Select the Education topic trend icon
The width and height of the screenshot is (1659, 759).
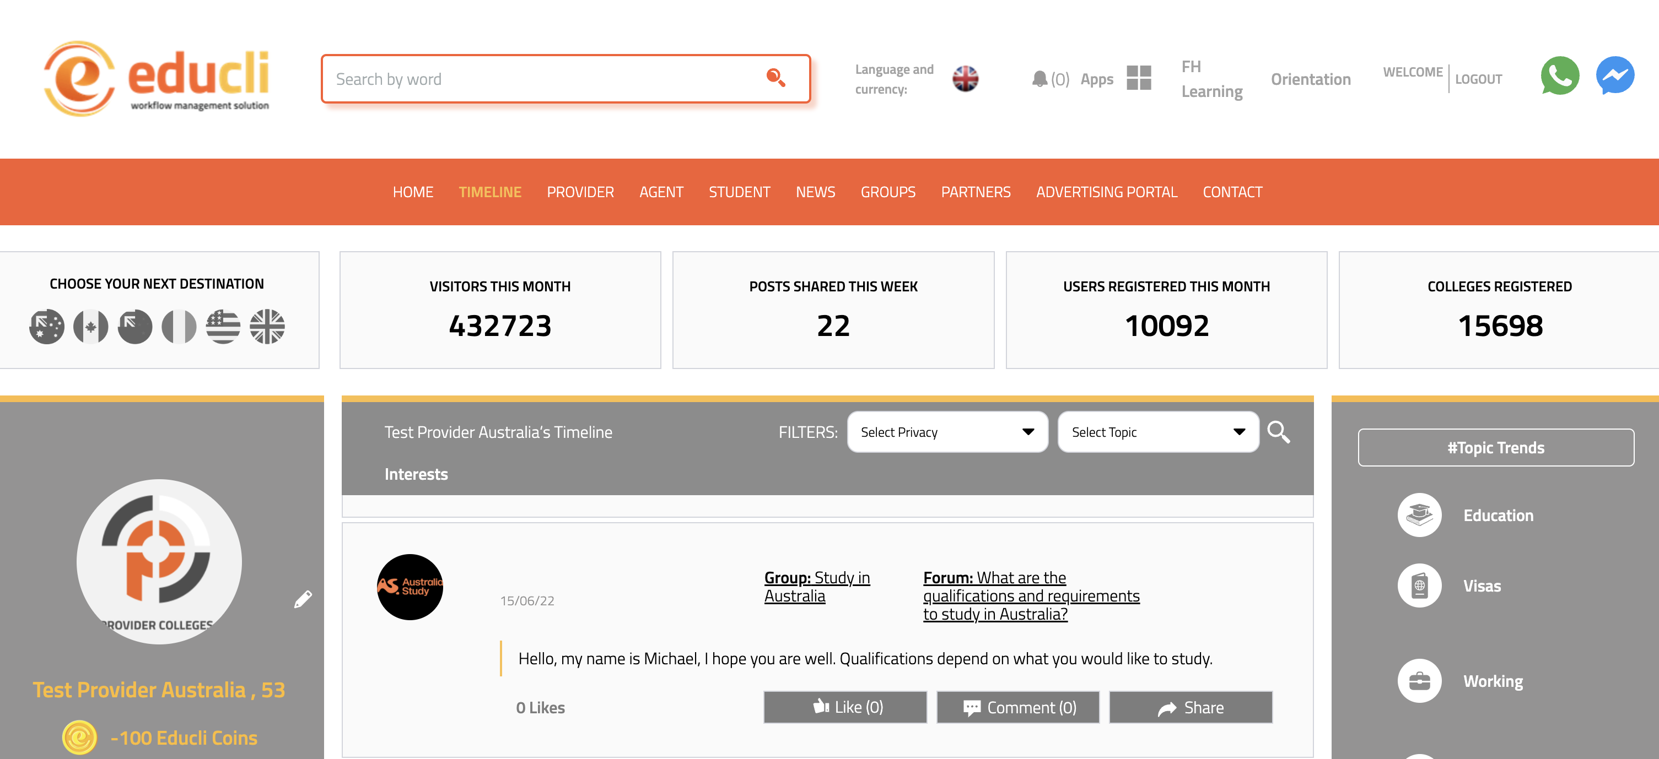point(1419,515)
